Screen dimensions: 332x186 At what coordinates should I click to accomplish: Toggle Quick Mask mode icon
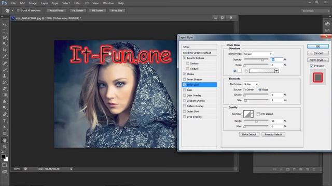coord(5,165)
